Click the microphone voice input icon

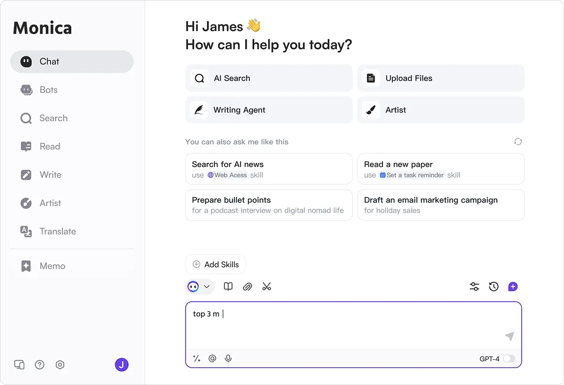pos(228,359)
